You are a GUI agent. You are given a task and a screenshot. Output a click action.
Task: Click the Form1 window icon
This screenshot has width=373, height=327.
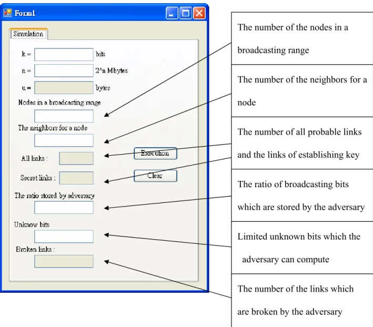coord(7,13)
